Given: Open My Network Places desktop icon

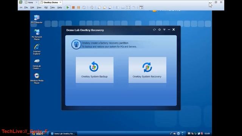Looking at the screenshot, I should (37, 35).
